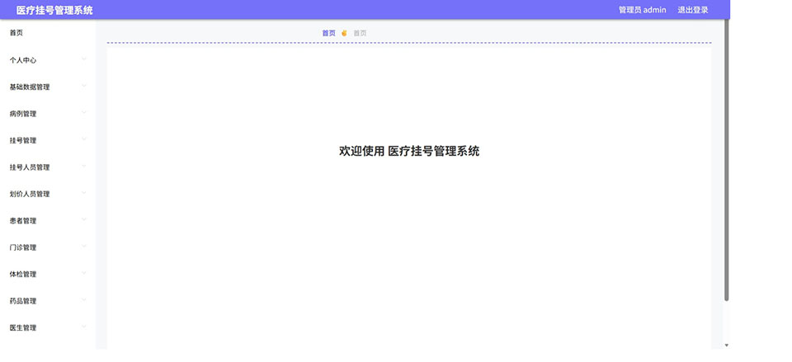792x362 pixels.
Task: Open the 患者管理 sidebar menu
Action: [x=48, y=221]
